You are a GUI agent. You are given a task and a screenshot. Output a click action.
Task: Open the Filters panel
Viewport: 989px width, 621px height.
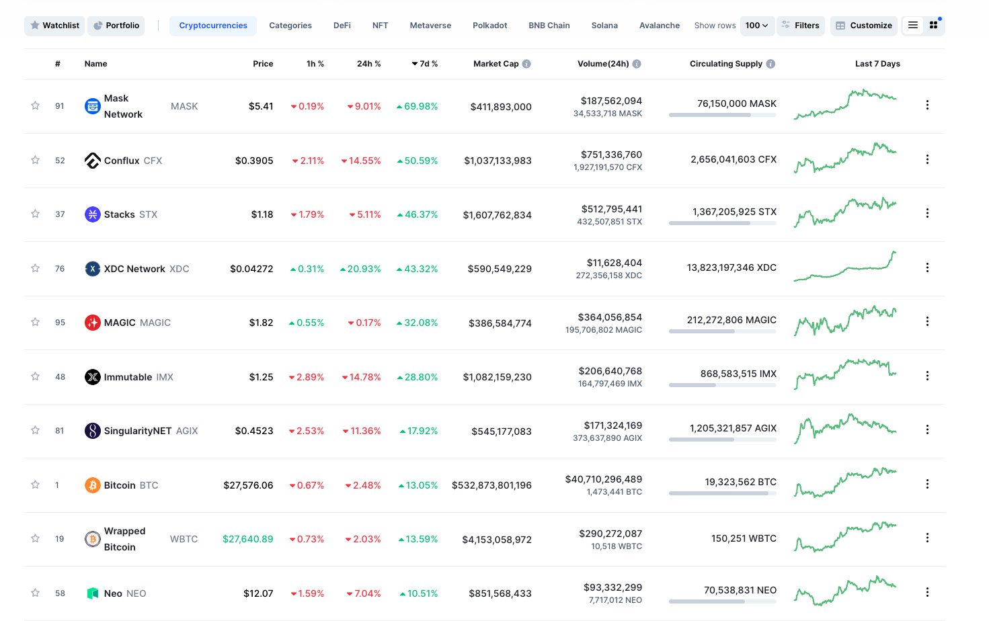[x=801, y=26]
